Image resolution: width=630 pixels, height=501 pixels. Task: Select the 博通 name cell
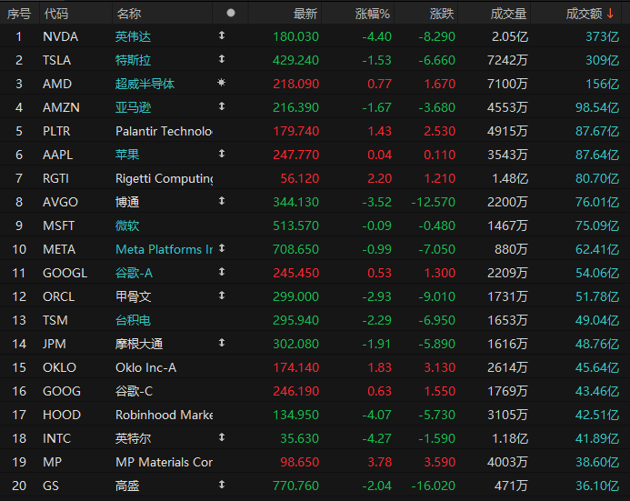point(127,203)
